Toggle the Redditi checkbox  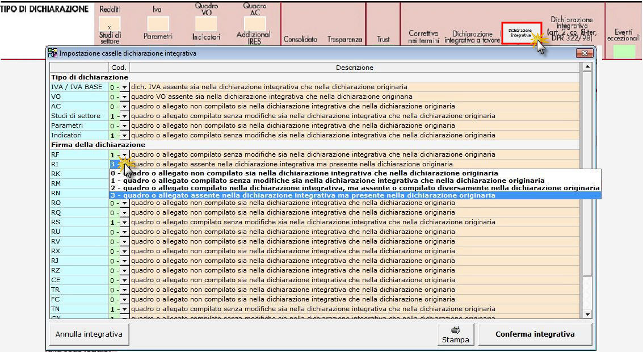110,24
